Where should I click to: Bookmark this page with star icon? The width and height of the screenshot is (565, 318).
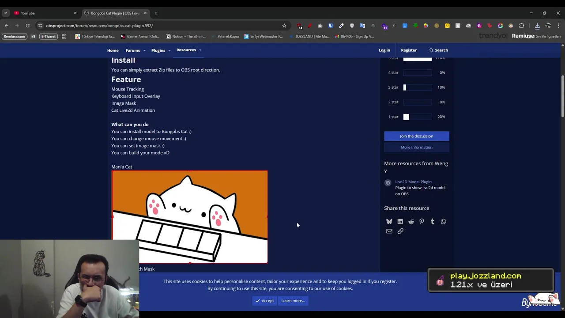coord(284,26)
